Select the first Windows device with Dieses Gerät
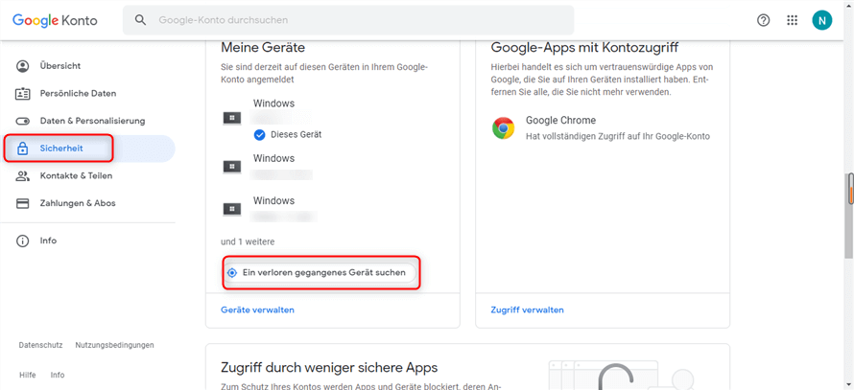 point(274,119)
